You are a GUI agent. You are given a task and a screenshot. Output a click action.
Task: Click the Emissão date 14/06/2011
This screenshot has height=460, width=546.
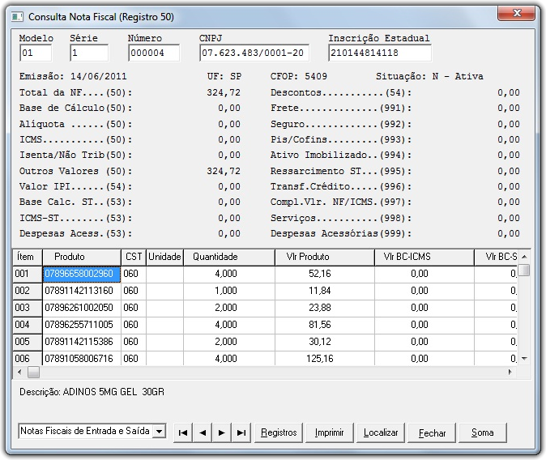[99, 77]
